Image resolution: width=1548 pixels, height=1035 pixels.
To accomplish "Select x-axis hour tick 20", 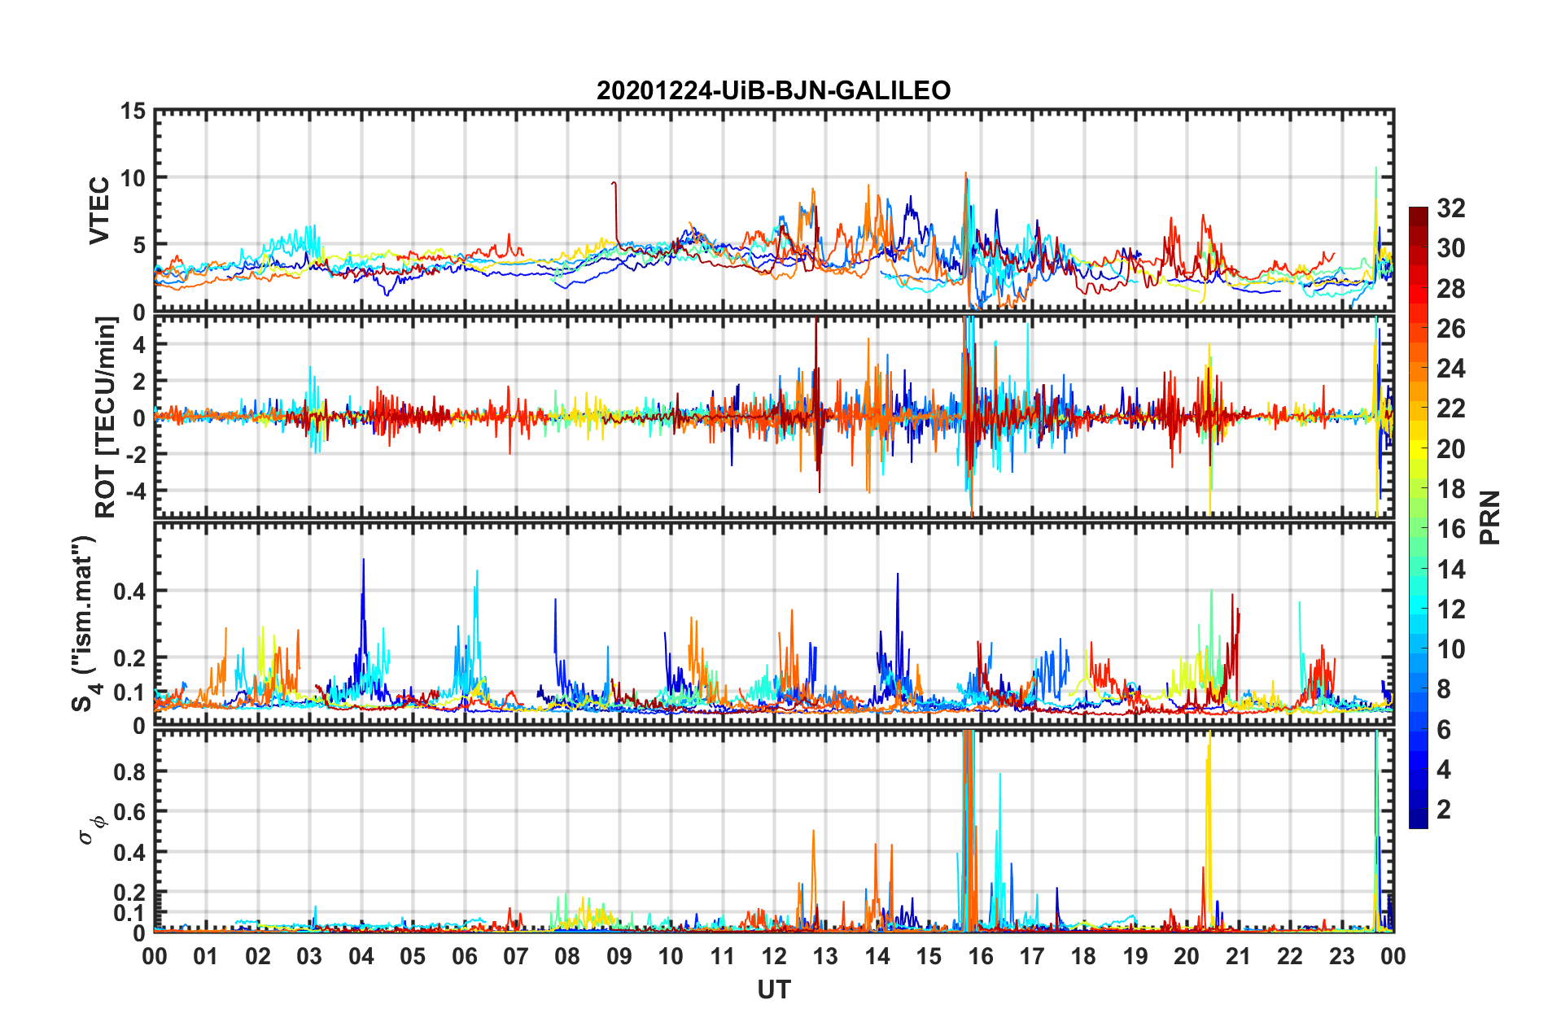I will [x=1187, y=955].
